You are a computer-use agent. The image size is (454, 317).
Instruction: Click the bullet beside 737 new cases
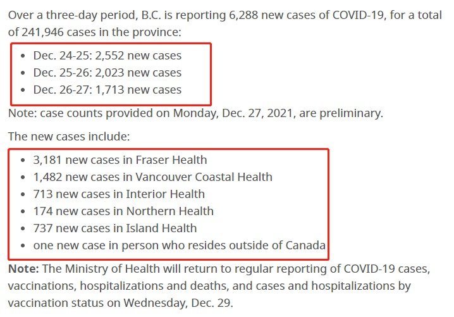[x=23, y=228]
